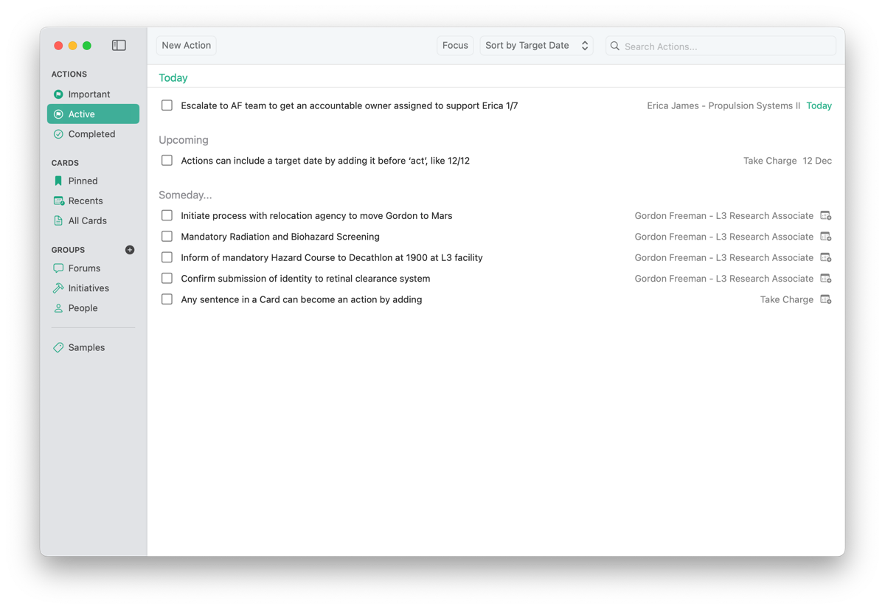Set date for retinal clearance action
This screenshot has width=885, height=609.
click(826, 279)
